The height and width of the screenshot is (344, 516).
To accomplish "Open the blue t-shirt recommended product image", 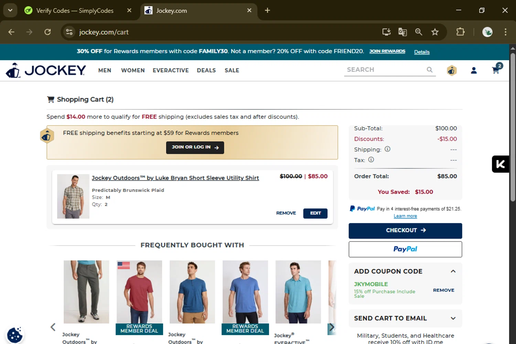I will click(245, 292).
